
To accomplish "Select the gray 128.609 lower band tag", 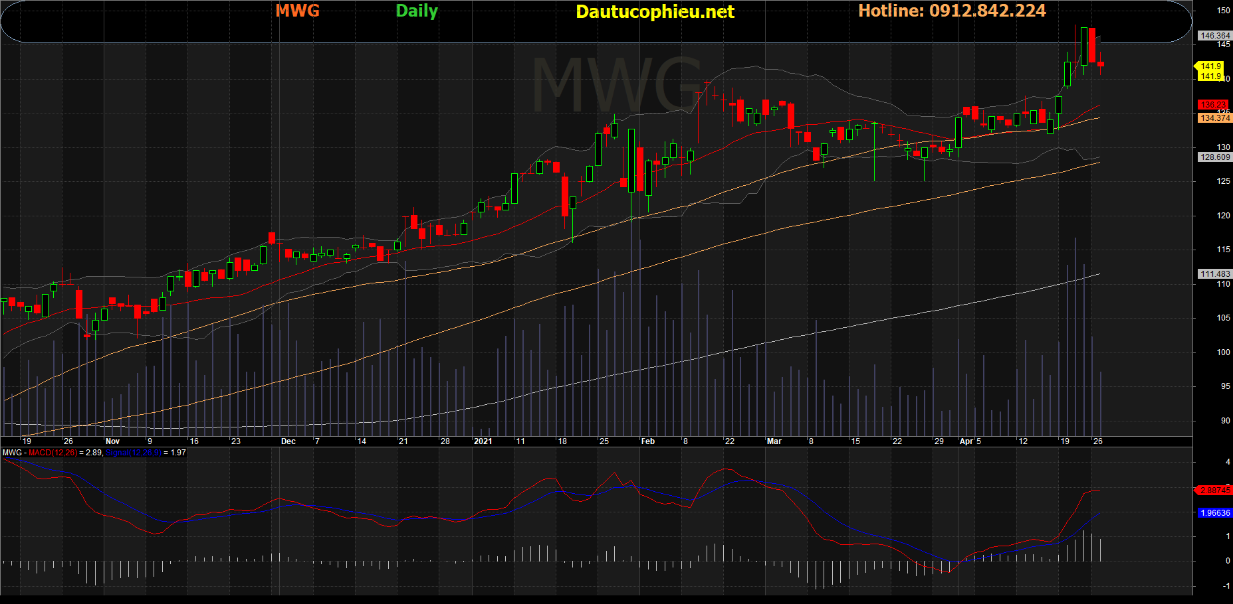I will point(1214,157).
